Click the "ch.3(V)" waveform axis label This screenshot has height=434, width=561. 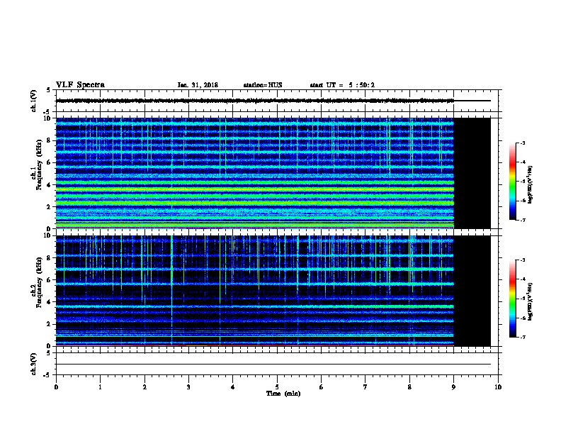[34, 364]
